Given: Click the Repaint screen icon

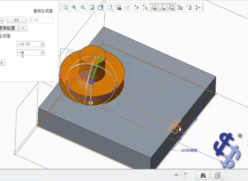Looking at the screenshot, I should click(x=92, y=7).
